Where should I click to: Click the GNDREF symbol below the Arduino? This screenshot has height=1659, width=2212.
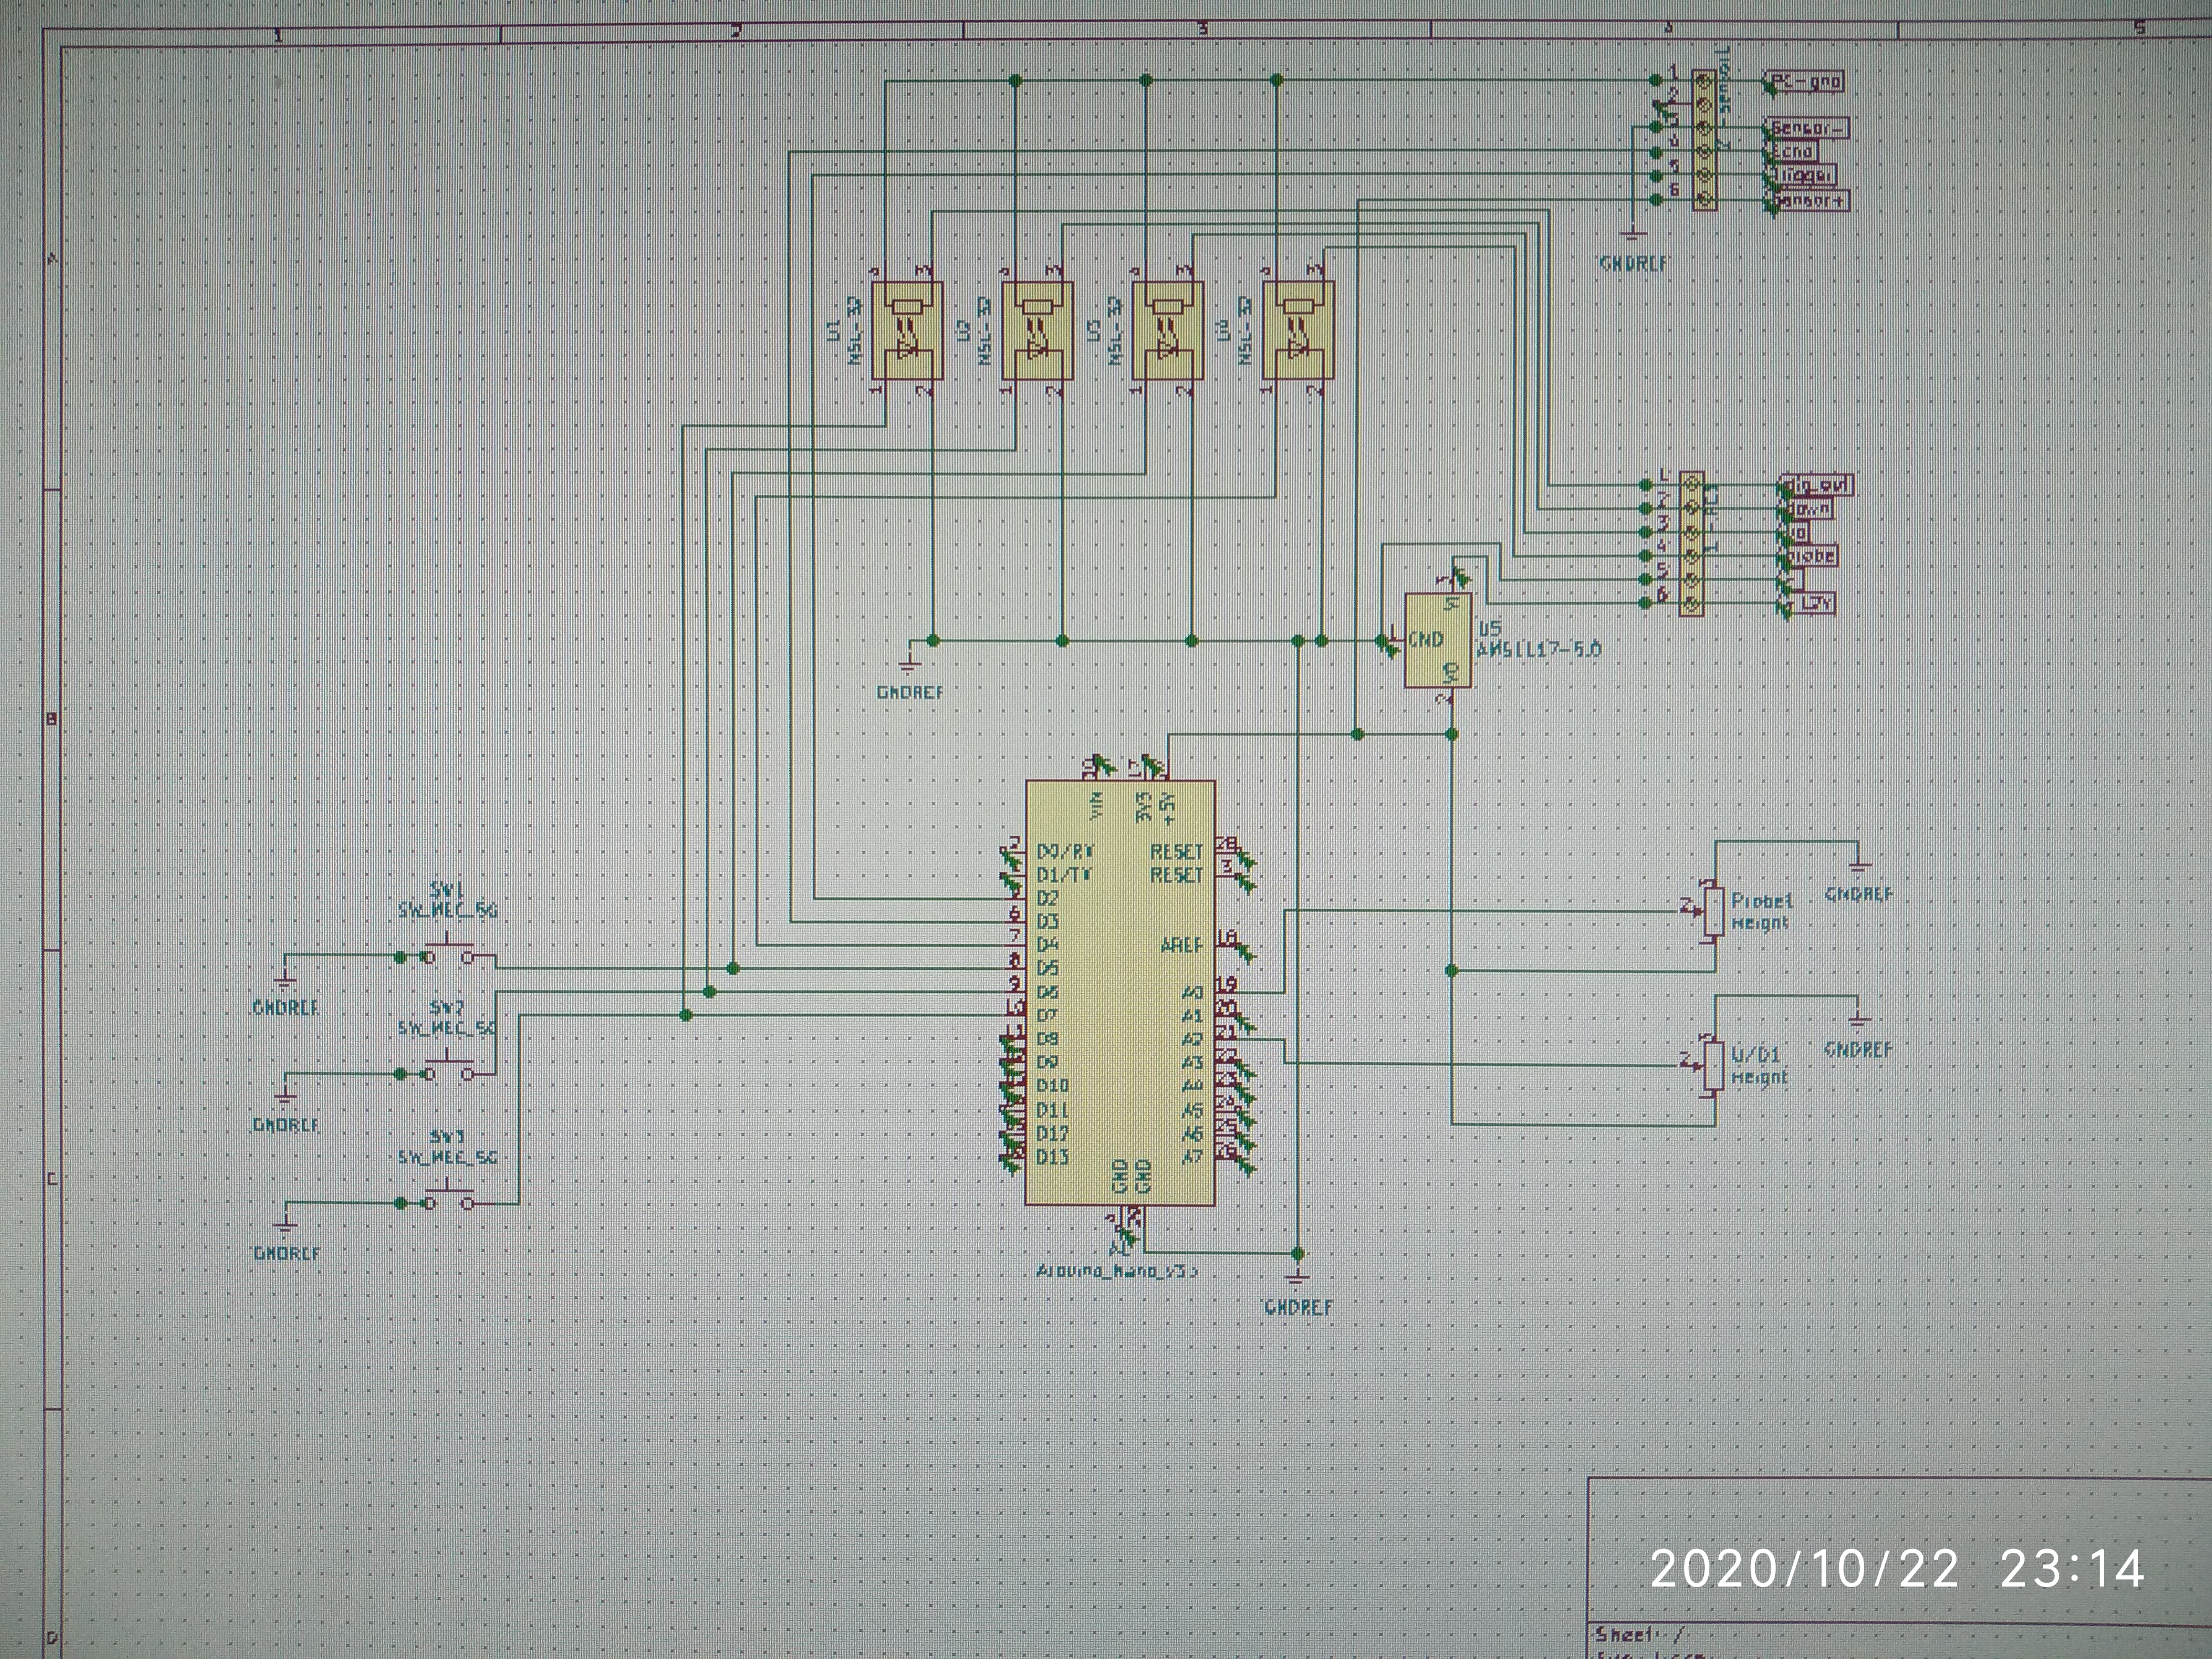pos(1297,1278)
